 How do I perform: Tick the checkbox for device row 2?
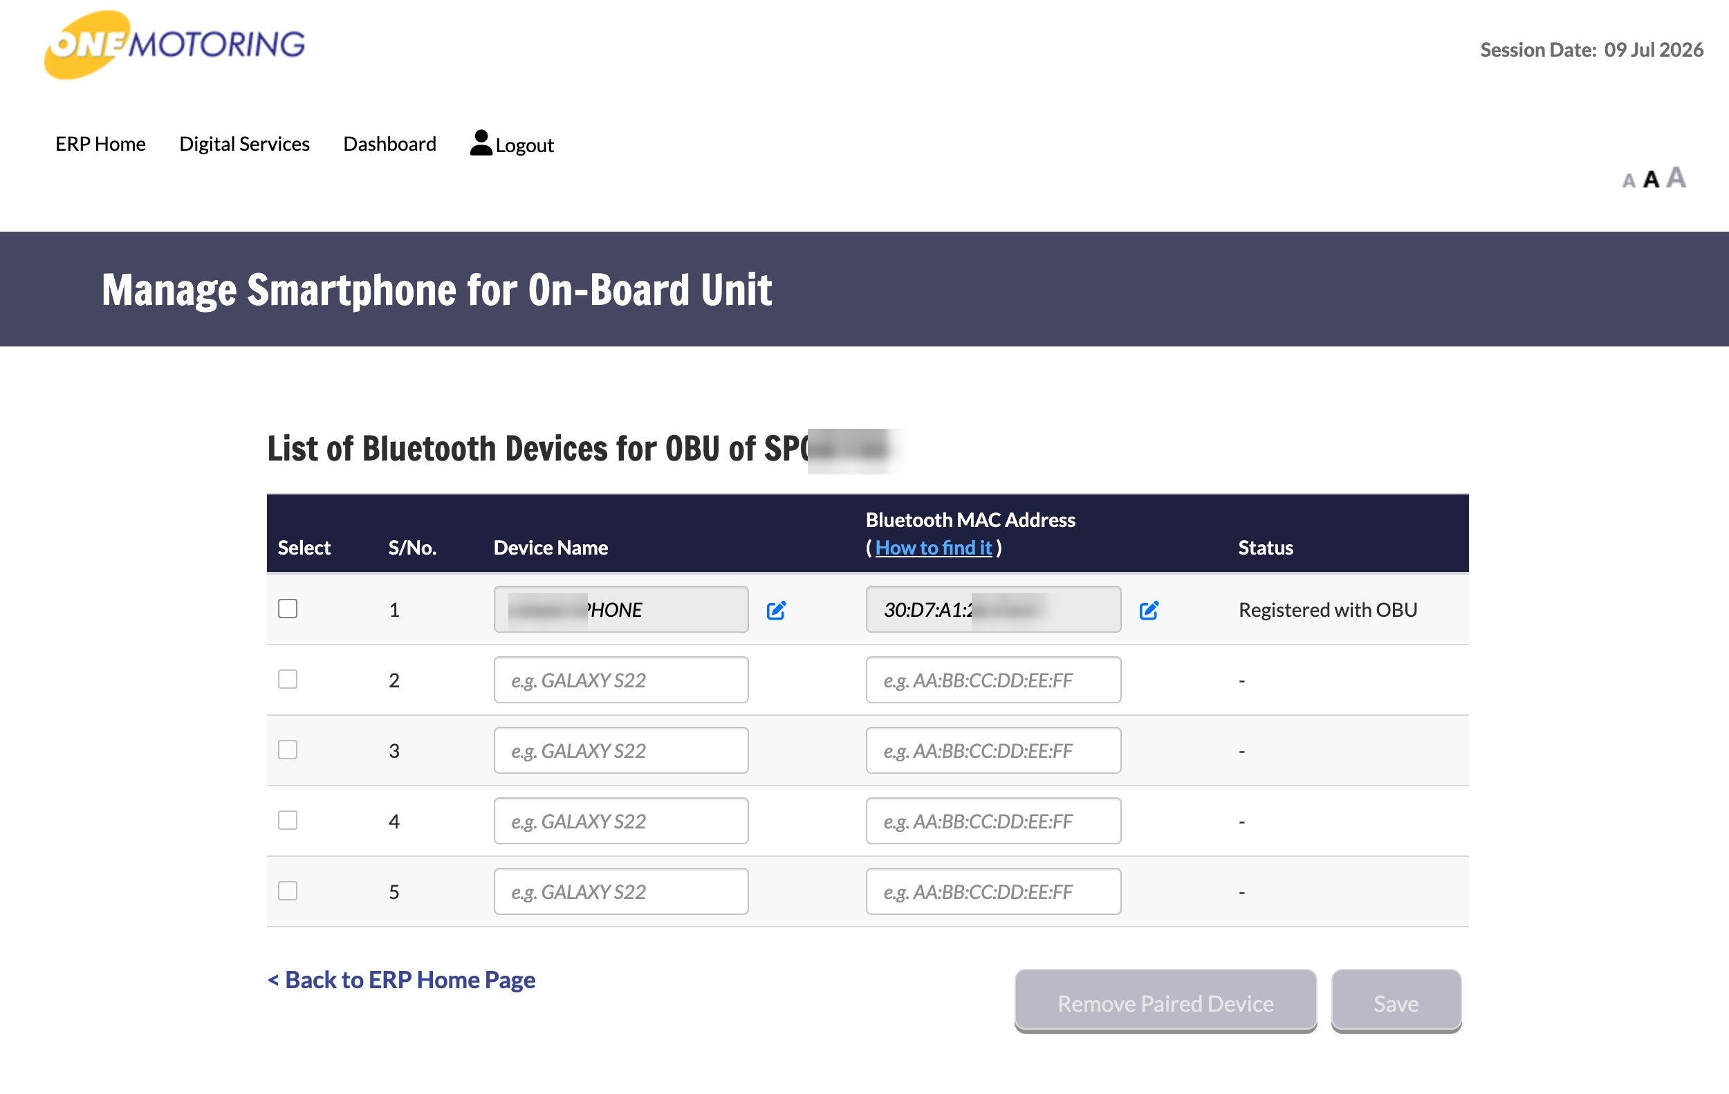point(288,679)
